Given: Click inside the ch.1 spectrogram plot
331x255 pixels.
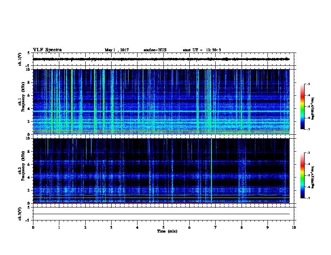Looking at the screenshot, I should [x=161, y=102].
